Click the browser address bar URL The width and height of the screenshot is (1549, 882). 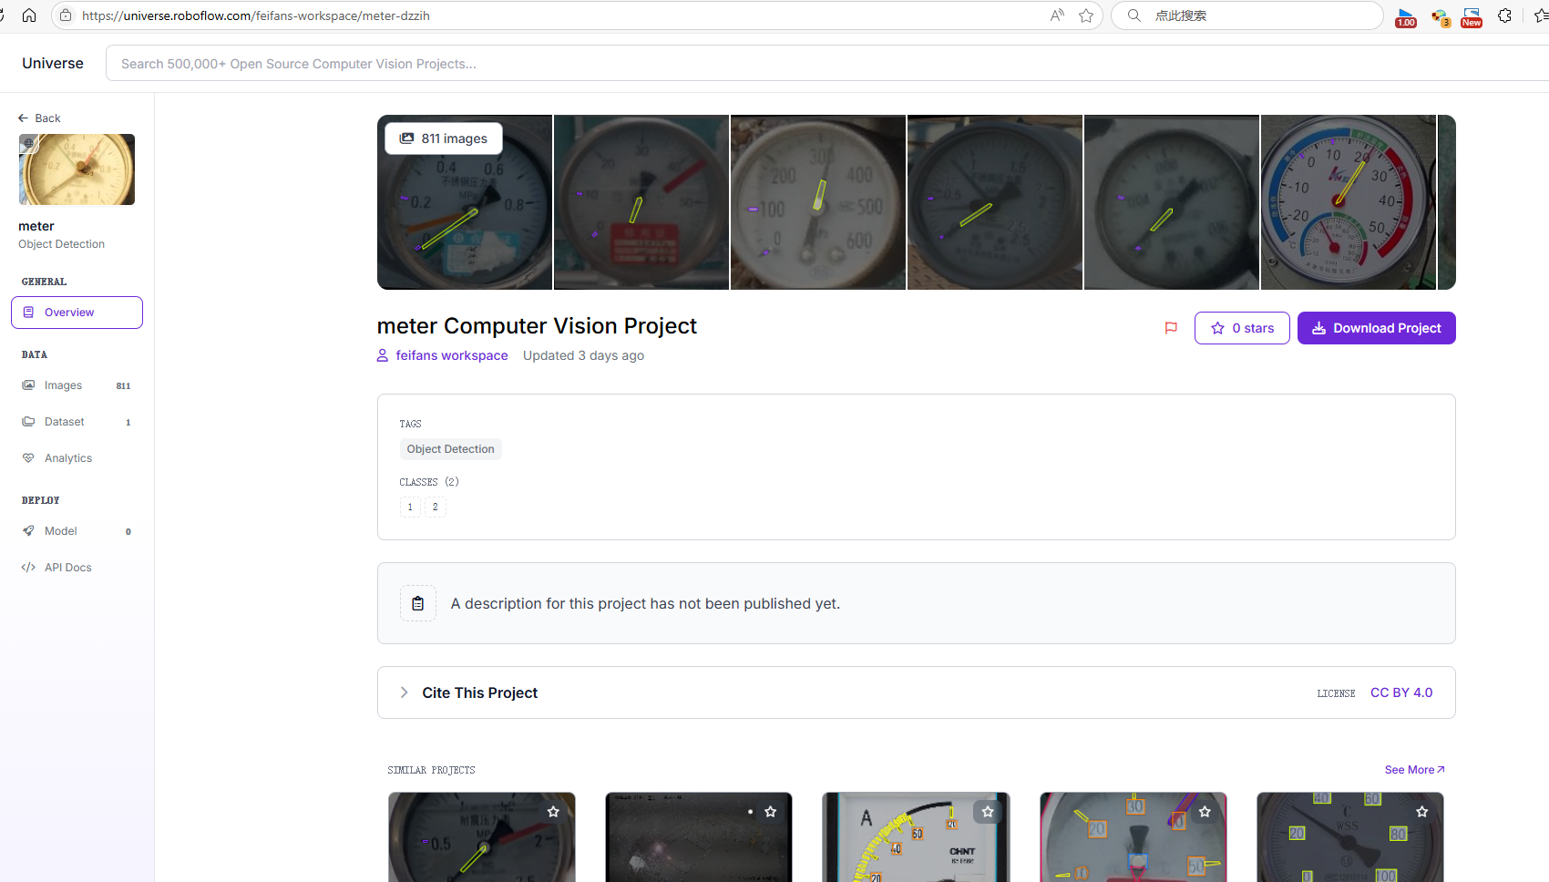[x=256, y=15]
